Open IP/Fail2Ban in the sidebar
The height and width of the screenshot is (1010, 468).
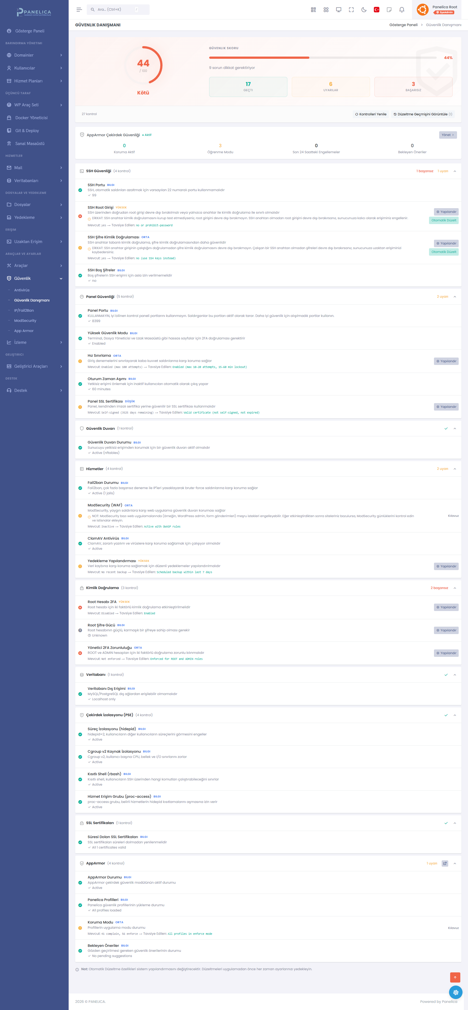pyautogui.click(x=24, y=311)
